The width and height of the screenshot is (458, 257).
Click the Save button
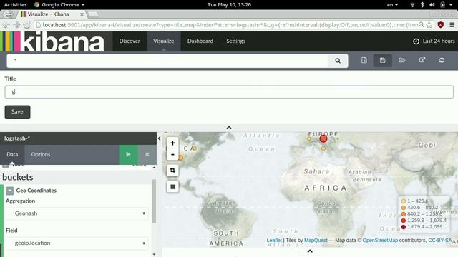[x=17, y=112]
